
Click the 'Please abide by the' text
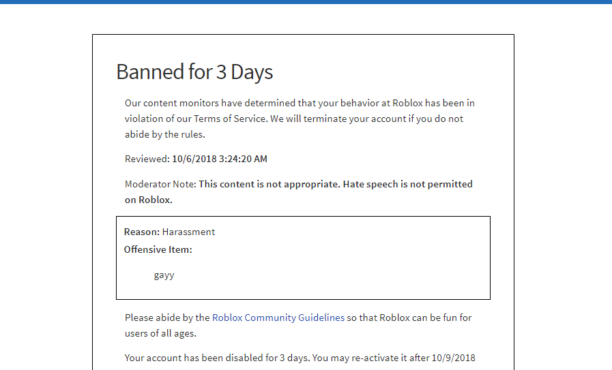coord(167,318)
